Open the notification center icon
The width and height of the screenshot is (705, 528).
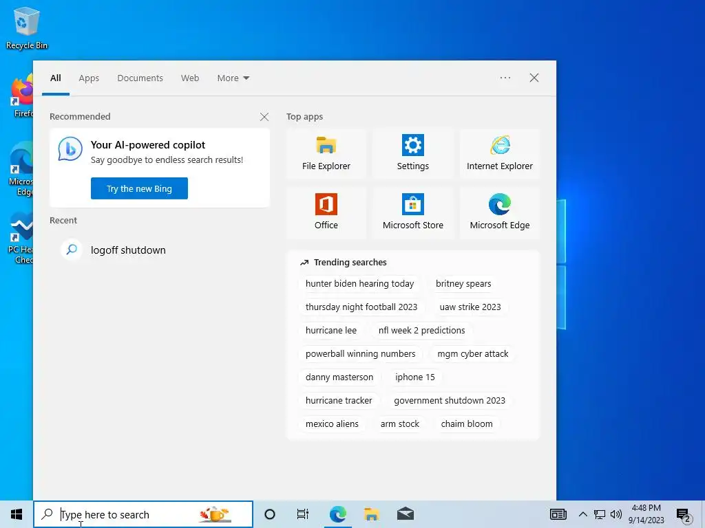pos(684,515)
